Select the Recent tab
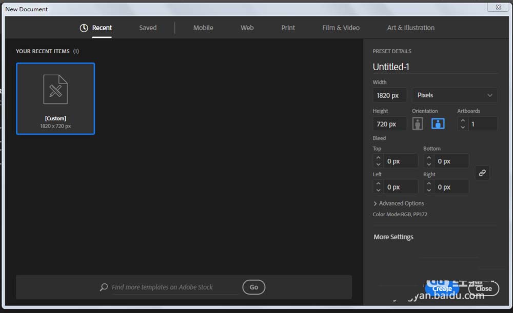Image resolution: width=513 pixels, height=313 pixels. pyautogui.click(x=102, y=28)
